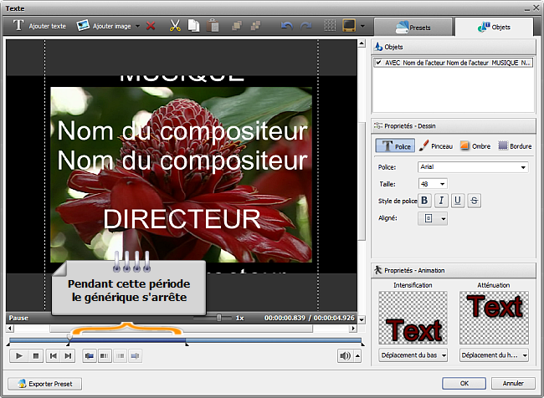Screen dimensions: 544x398
Task: Click the red delete icon in toolbar
Action: pos(151,26)
